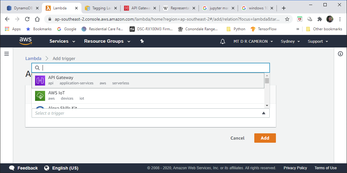Select the AWS IoT trigger icon
Image resolution: width=347 pixels, height=173 pixels.
coord(40,96)
